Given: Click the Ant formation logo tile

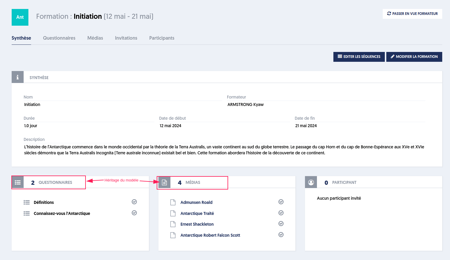Looking at the screenshot, I should point(20,17).
